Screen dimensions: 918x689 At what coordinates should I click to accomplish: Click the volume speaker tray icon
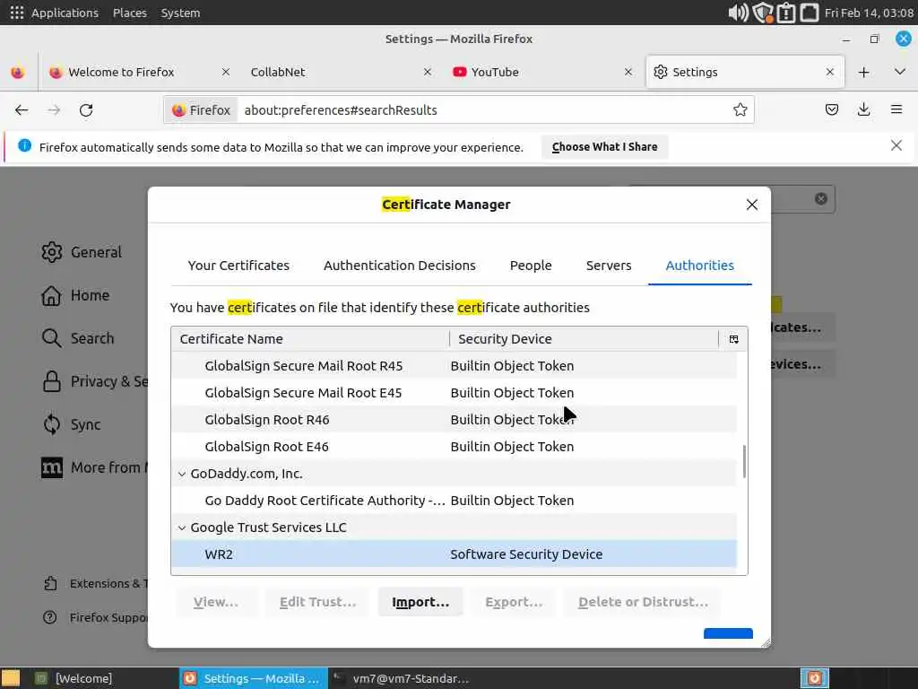click(738, 13)
